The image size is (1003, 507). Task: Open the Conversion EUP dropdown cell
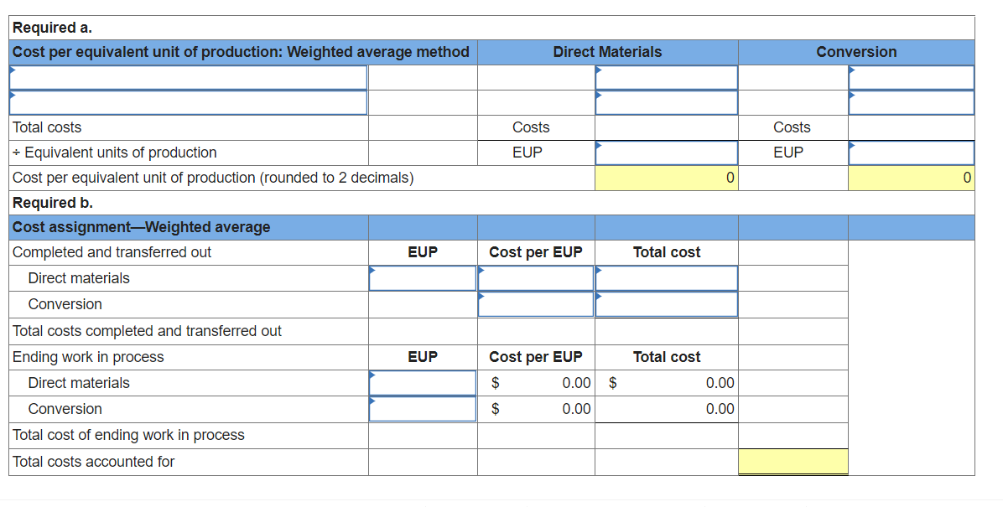pyautogui.click(x=910, y=153)
